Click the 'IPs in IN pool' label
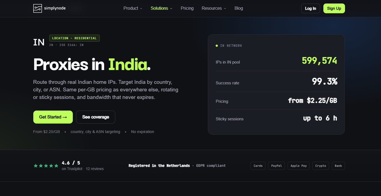Screen dimensions: 381x196 click(228, 62)
